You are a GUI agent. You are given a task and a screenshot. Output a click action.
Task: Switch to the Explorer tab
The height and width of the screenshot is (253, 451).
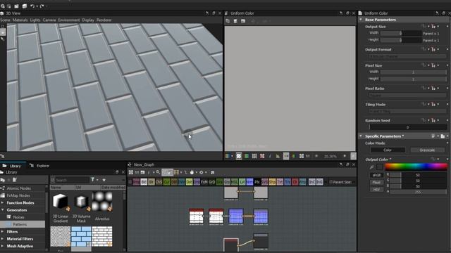pyautogui.click(x=39, y=166)
